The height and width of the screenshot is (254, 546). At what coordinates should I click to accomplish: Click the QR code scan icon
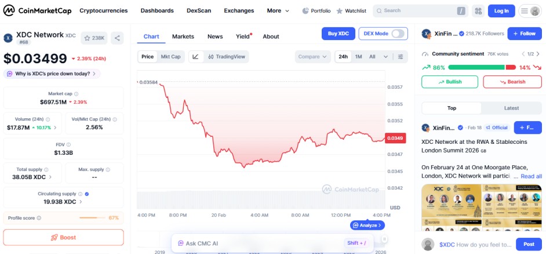click(478, 11)
